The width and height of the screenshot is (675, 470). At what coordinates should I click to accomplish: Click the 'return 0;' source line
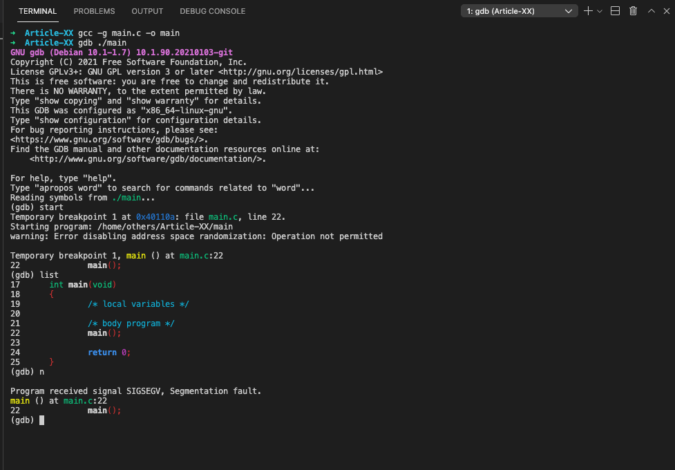click(109, 352)
